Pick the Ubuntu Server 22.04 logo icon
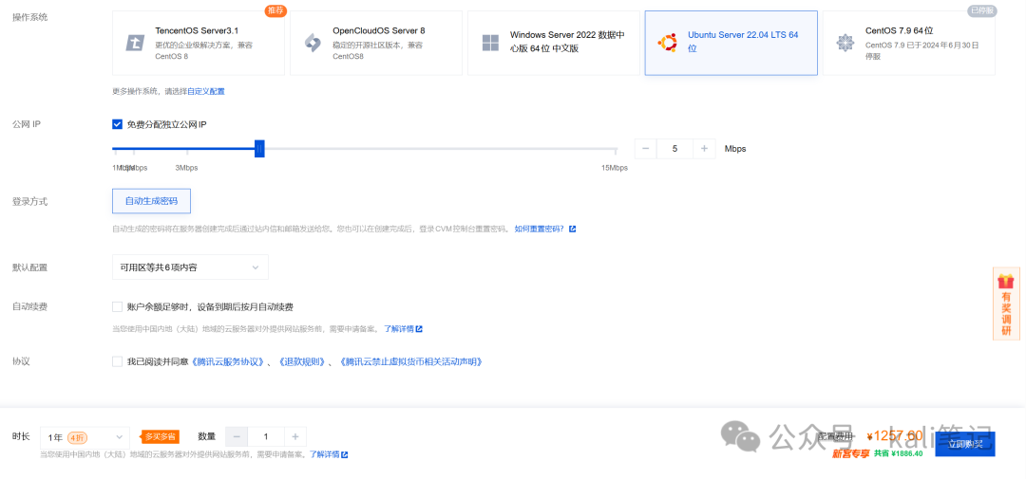 coord(668,43)
